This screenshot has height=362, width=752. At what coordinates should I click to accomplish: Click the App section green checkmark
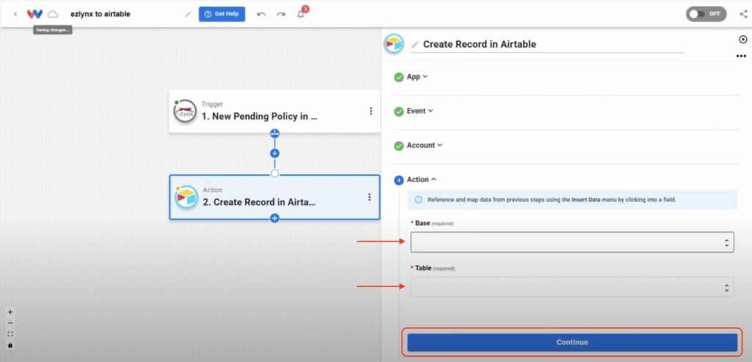(399, 77)
